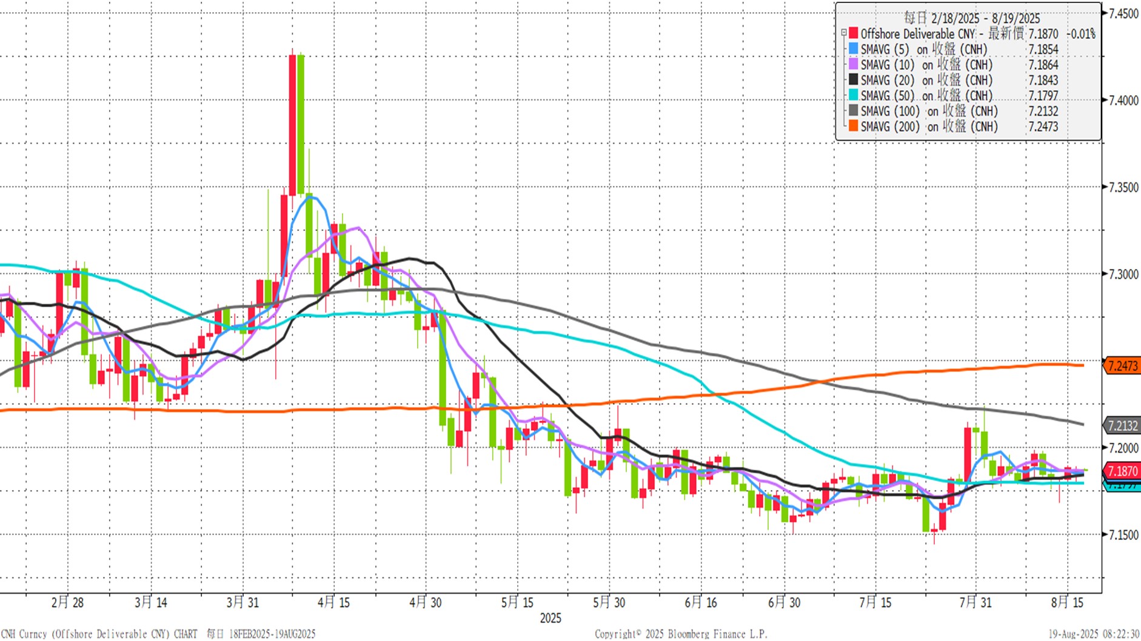This screenshot has height=641, width=1141.
Task: Click the 6月 30 date axis label
Action: point(785,602)
